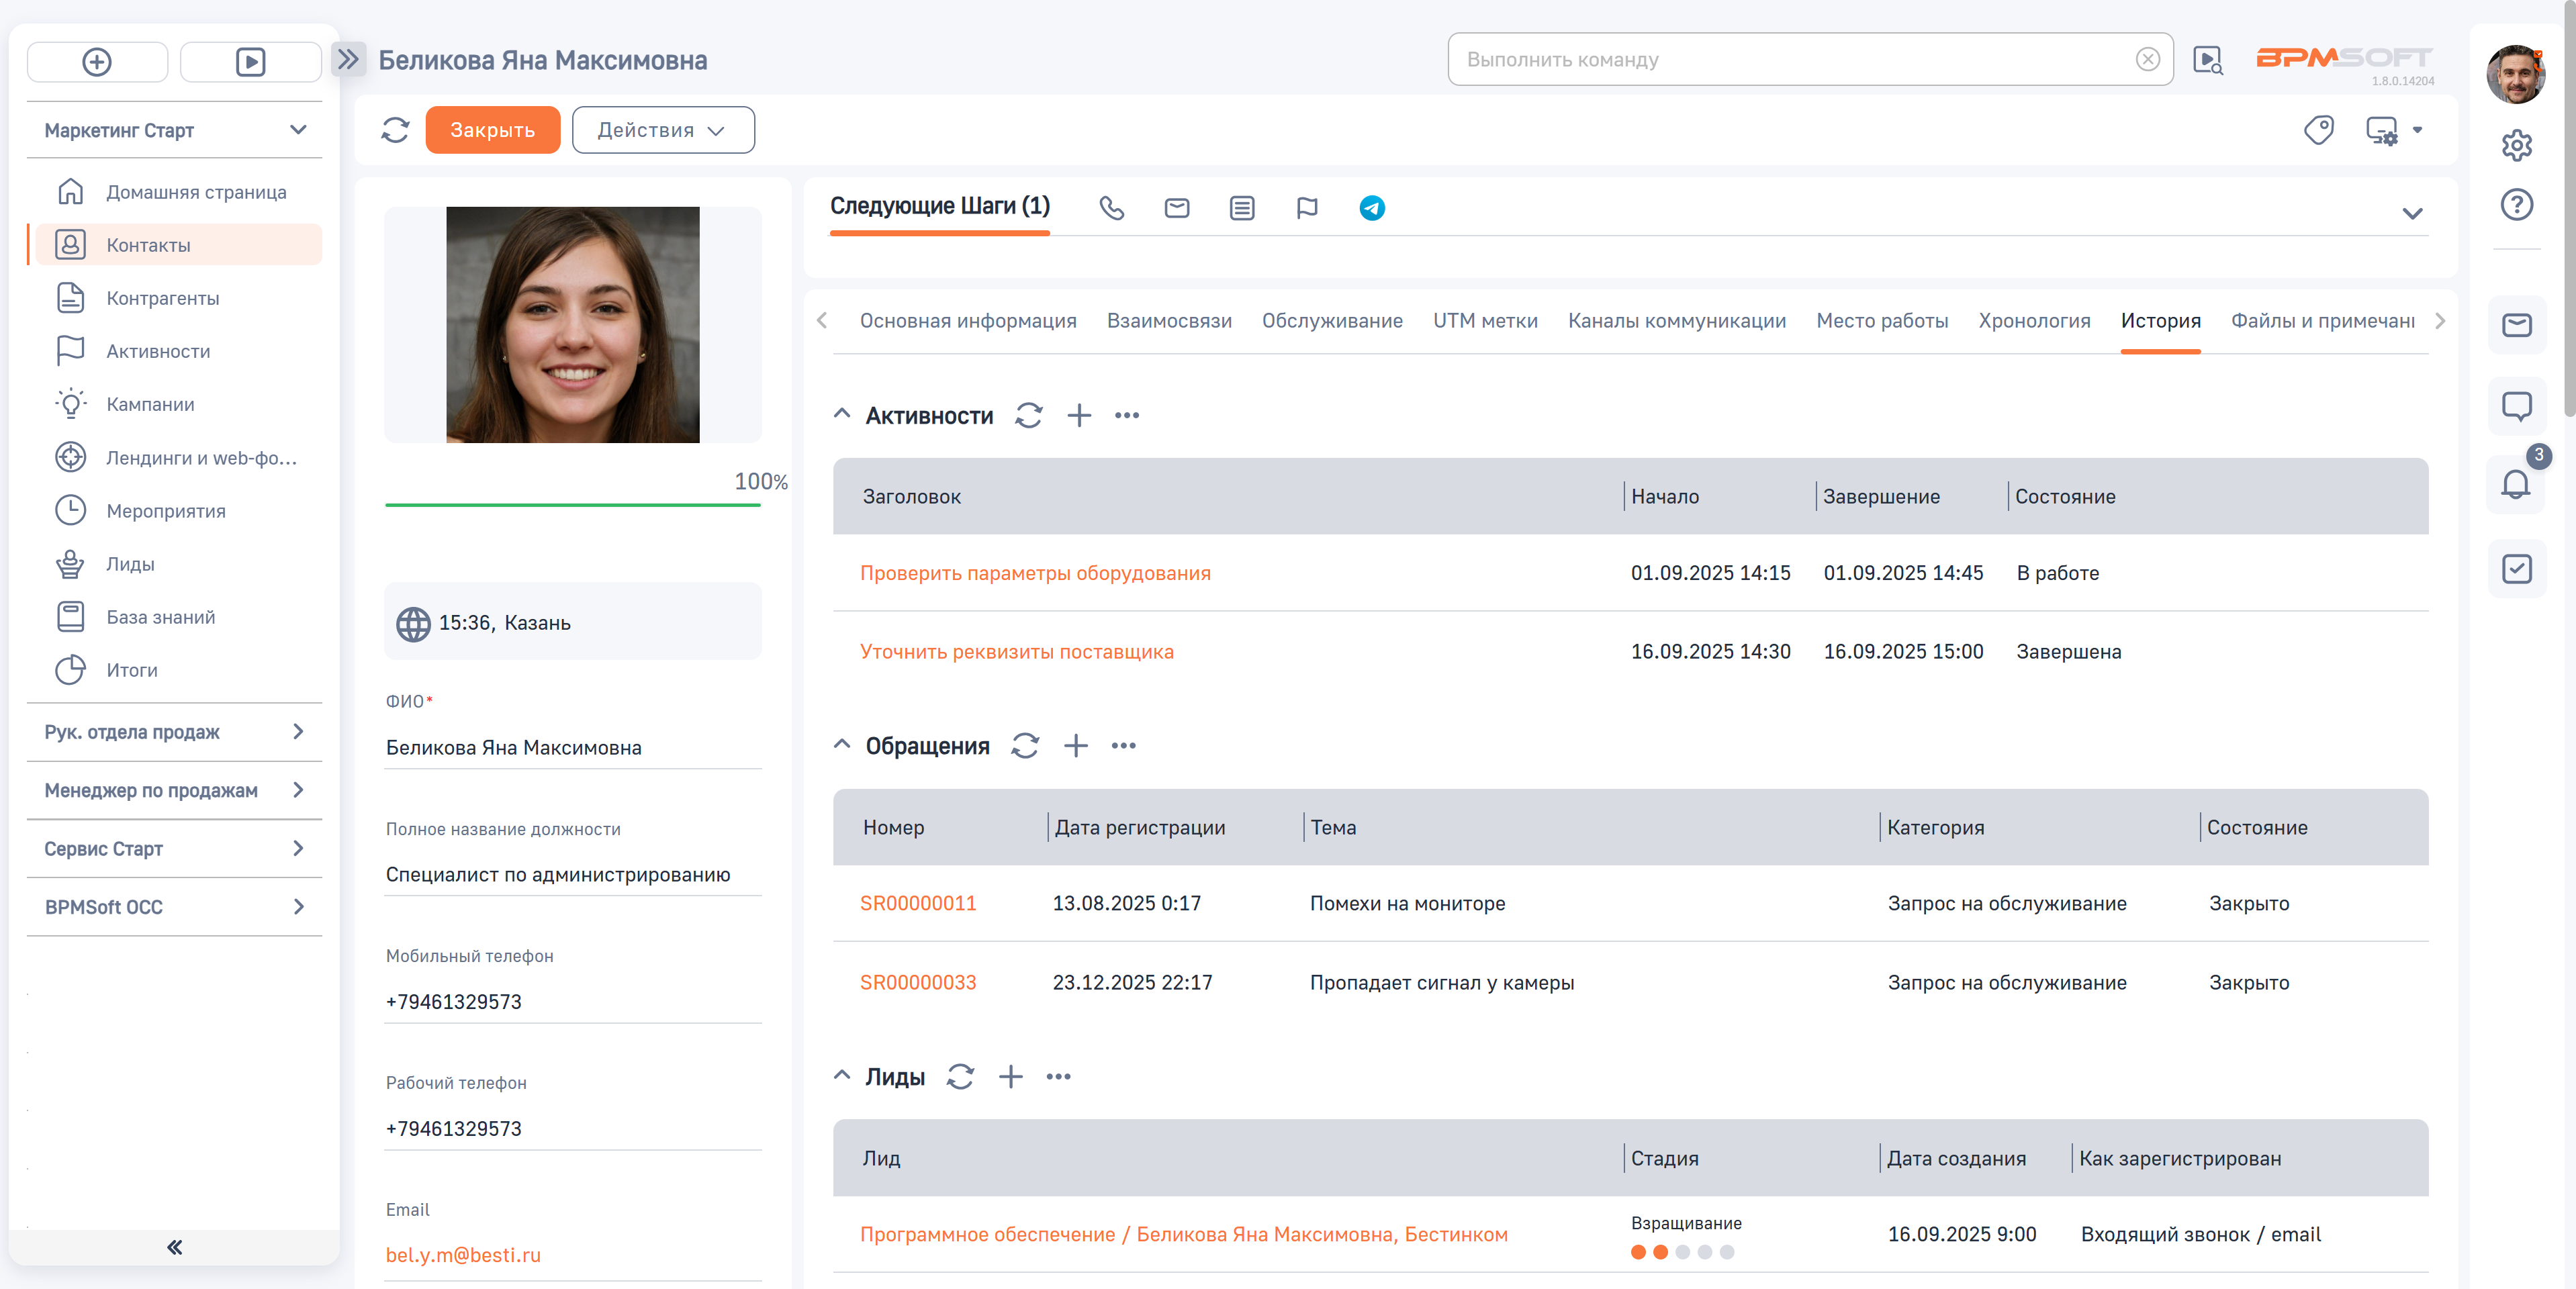Click the orange Закрыть button
This screenshot has width=2576, height=1289.
(492, 130)
